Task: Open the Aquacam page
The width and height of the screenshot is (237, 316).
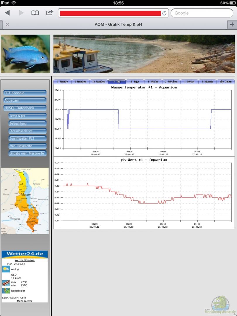Action: click(25, 100)
